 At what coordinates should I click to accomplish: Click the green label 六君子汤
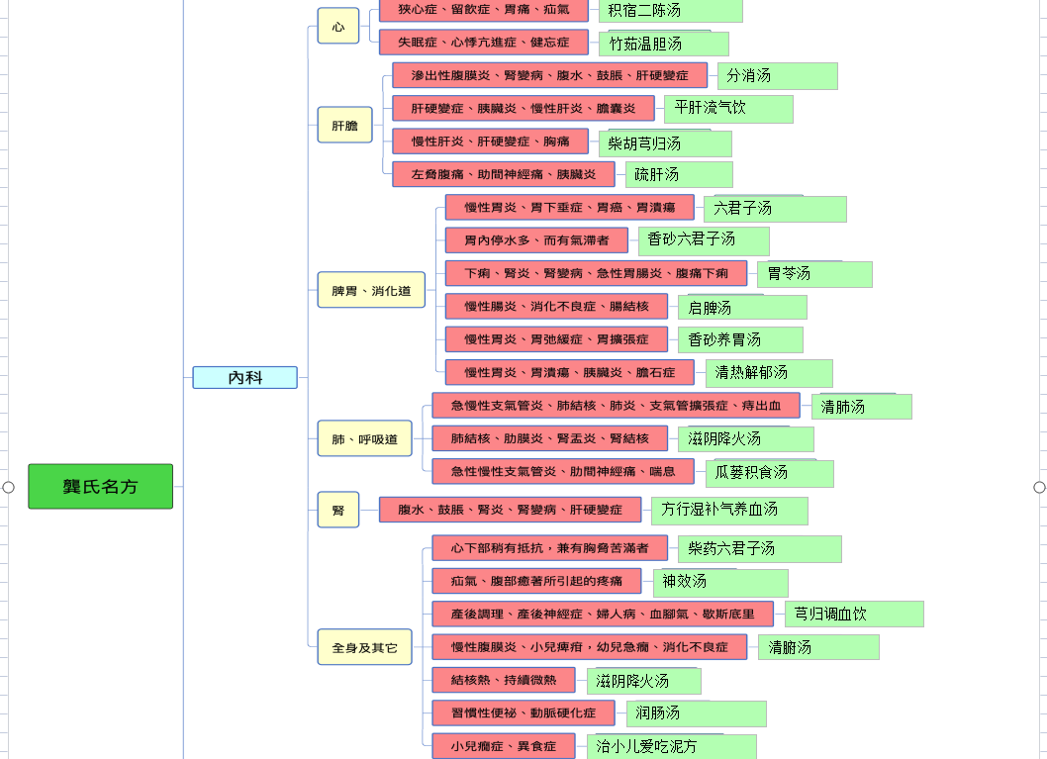coord(775,209)
